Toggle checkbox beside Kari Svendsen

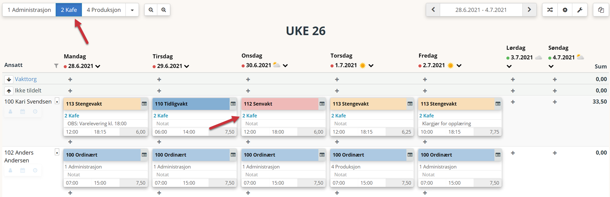(57, 101)
